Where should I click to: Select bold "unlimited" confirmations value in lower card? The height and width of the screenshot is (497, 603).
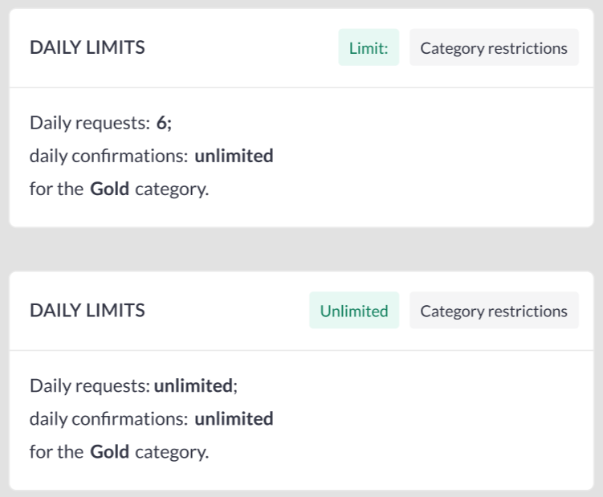(234, 419)
